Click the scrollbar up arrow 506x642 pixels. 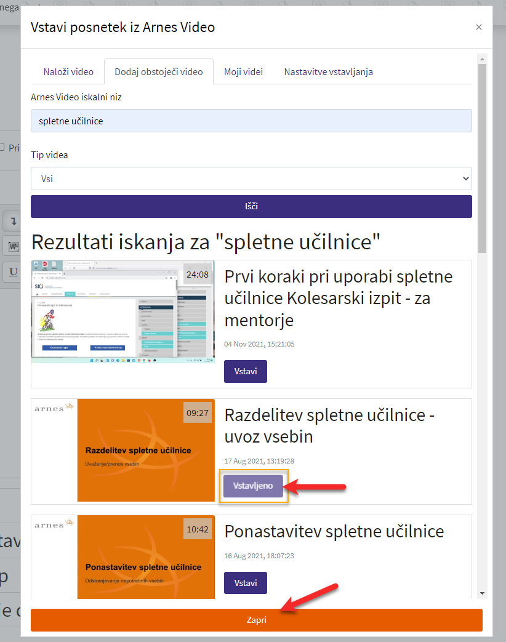[x=482, y=59]
